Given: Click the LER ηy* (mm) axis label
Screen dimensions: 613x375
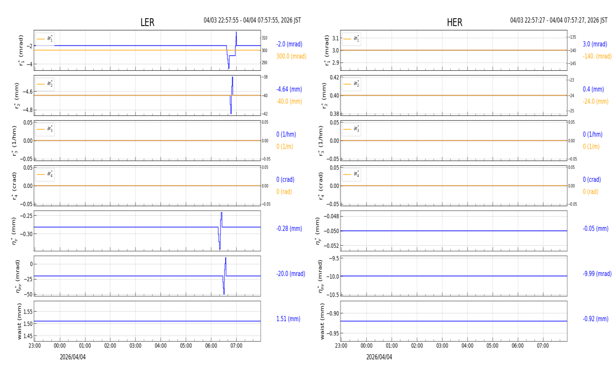Looking at the screenshot, I should point(15,231).
